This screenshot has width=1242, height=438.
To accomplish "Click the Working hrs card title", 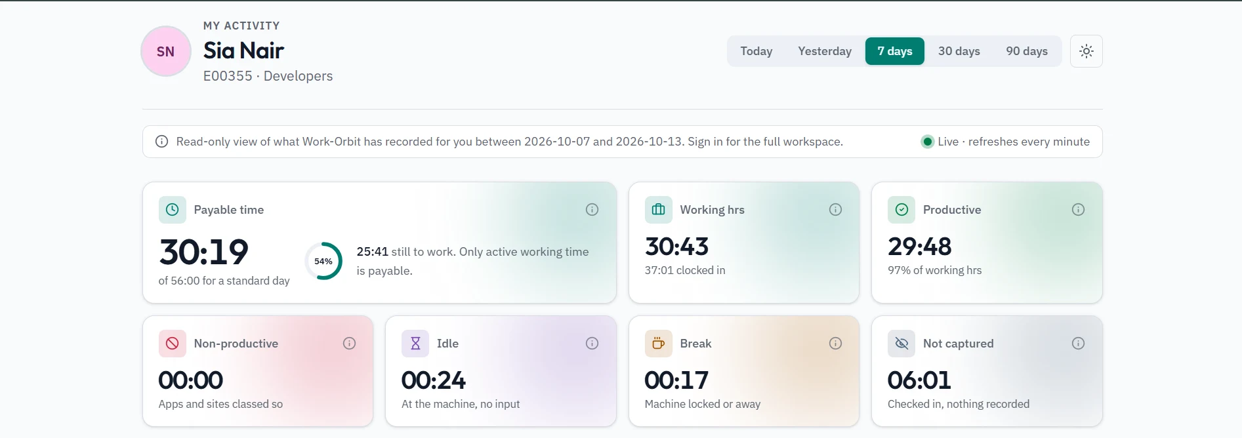I will click(712, 210).
